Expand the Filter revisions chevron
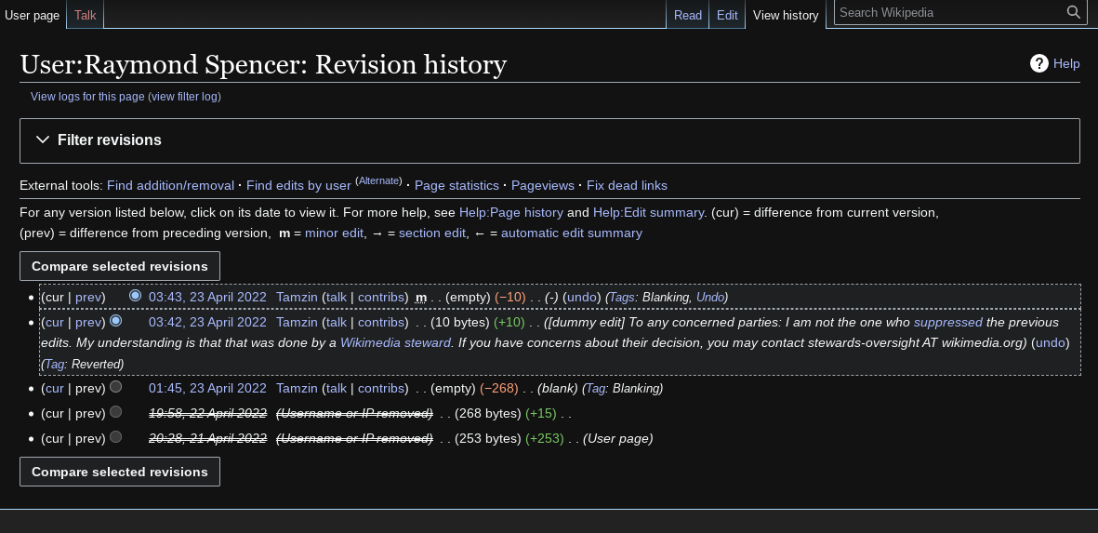This screenshot has height=533, width=1098. 43,140
